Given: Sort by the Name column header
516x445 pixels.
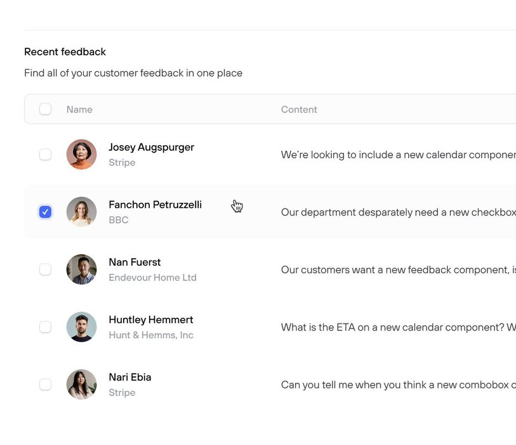Looking at the screenshot, I should [x=79, y=109].
